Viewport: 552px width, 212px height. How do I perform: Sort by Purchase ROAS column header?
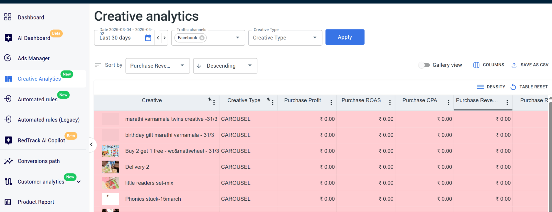pyautogui.click(x=361, y=100)
